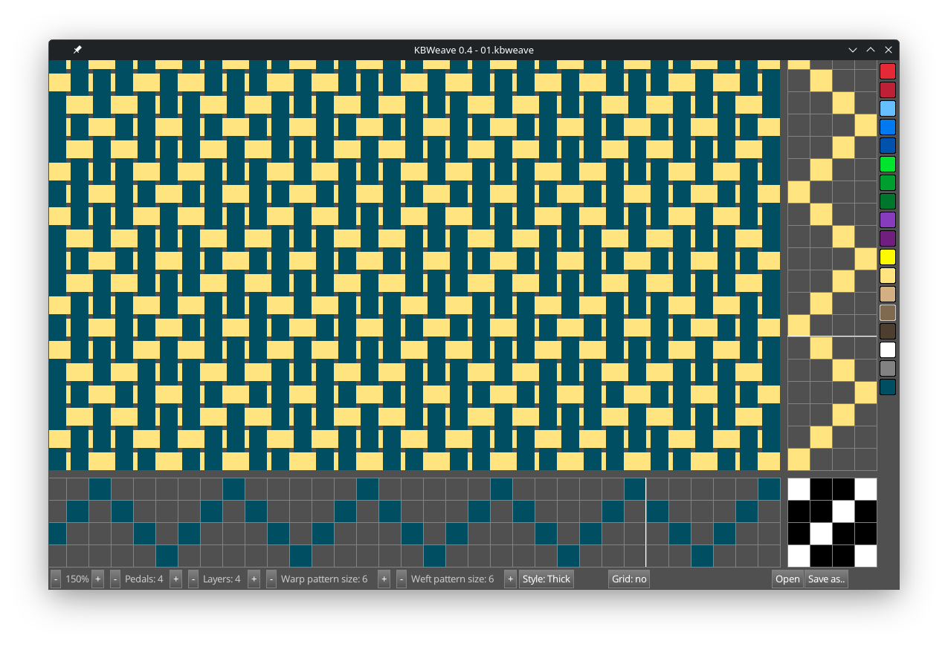Viewport: 948px width, 647px height.
Task: Pin the KBWeave window using title bar pin
Action: (x=77, y=50)
